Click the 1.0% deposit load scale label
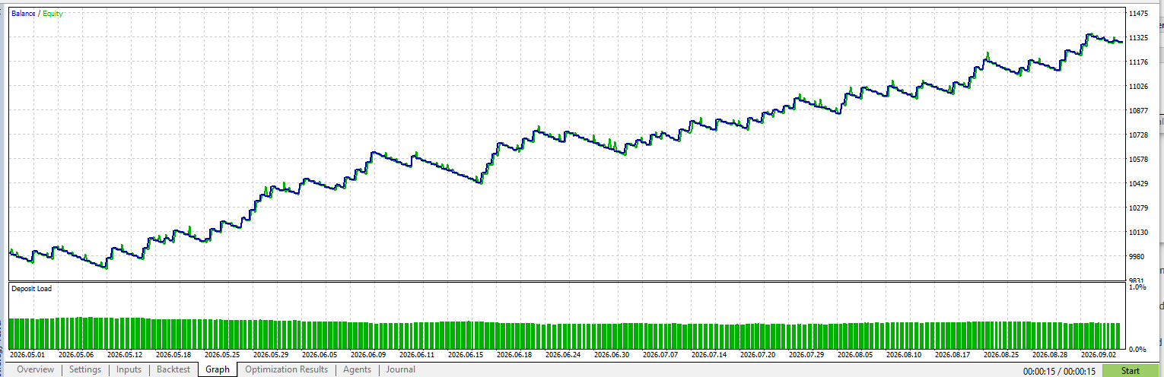1164x377 pixels. (1137, 287)
